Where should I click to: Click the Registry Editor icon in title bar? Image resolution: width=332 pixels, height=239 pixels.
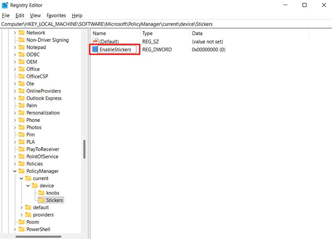tap(4, 5)
